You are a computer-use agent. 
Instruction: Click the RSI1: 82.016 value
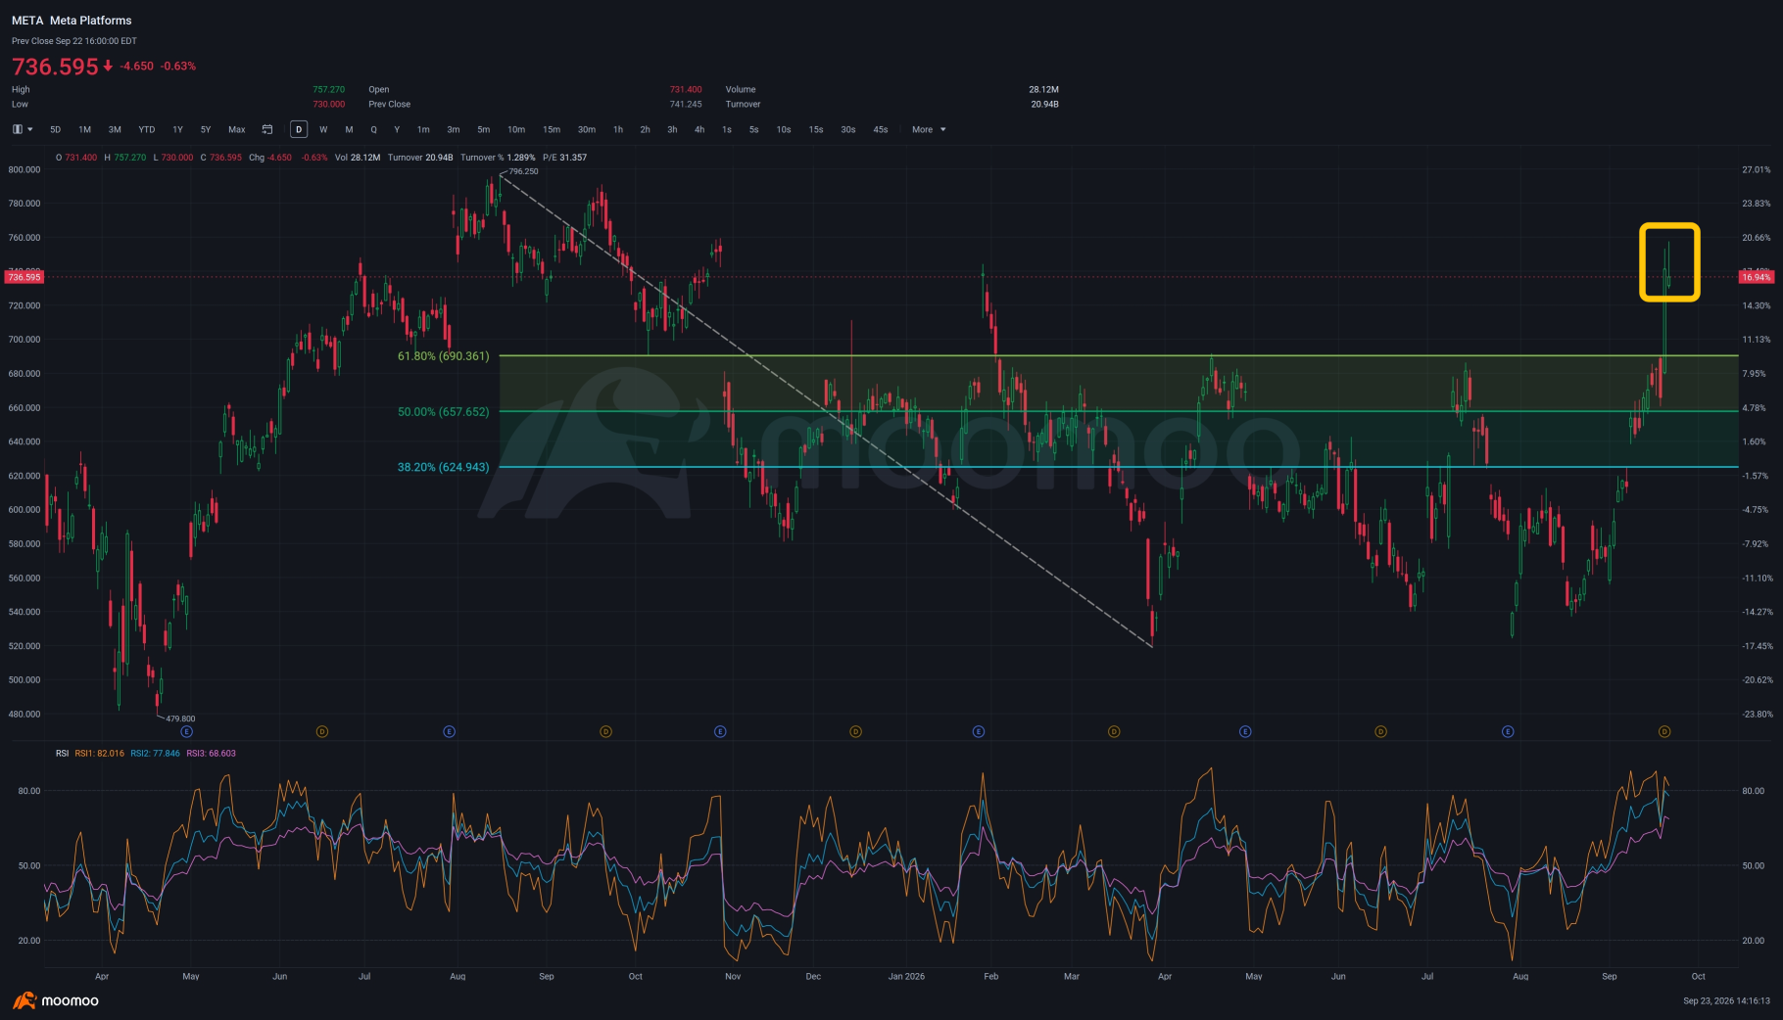[100, 754]
